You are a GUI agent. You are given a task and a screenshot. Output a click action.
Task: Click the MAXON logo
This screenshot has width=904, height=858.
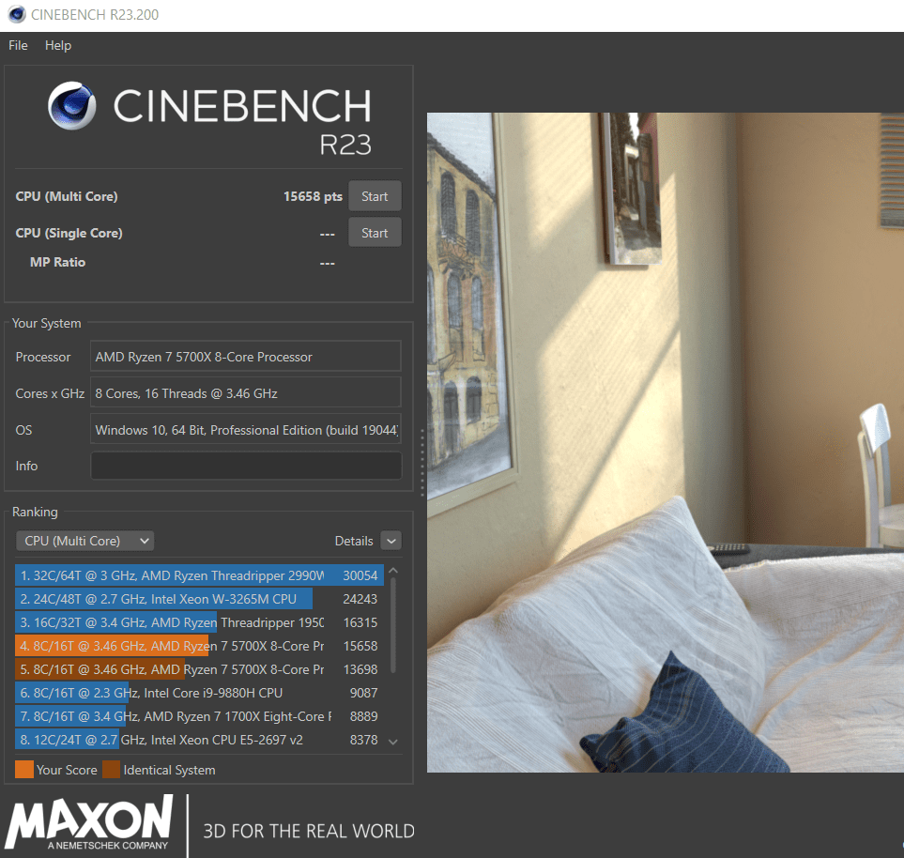[89, 823]
